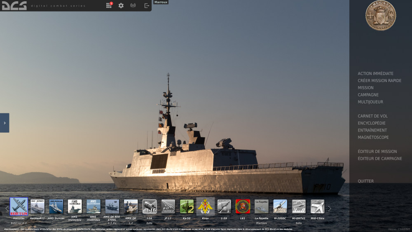412x232 pixels.
Task: Select the L61 module icon
Action: pyautogui.click(x=243, y=206)
